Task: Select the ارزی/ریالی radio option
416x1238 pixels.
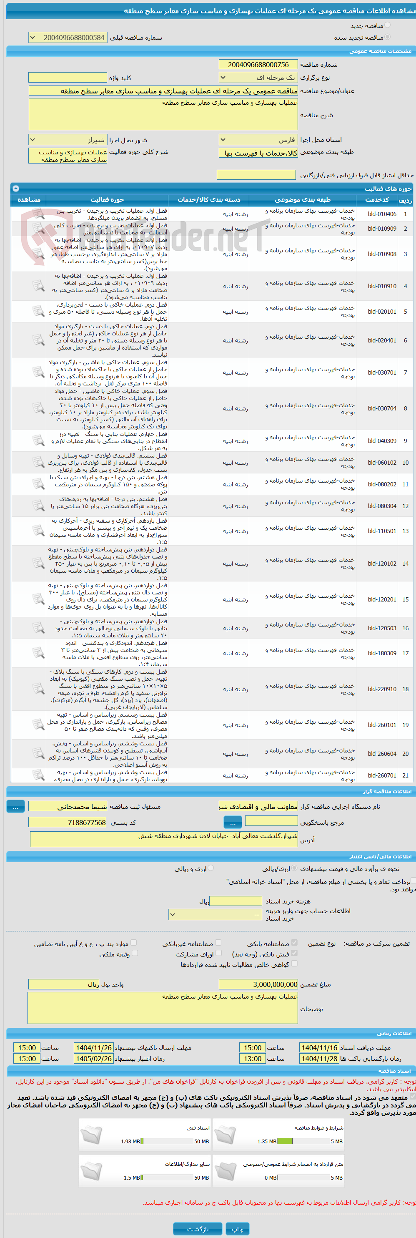Action: point(294,868)
